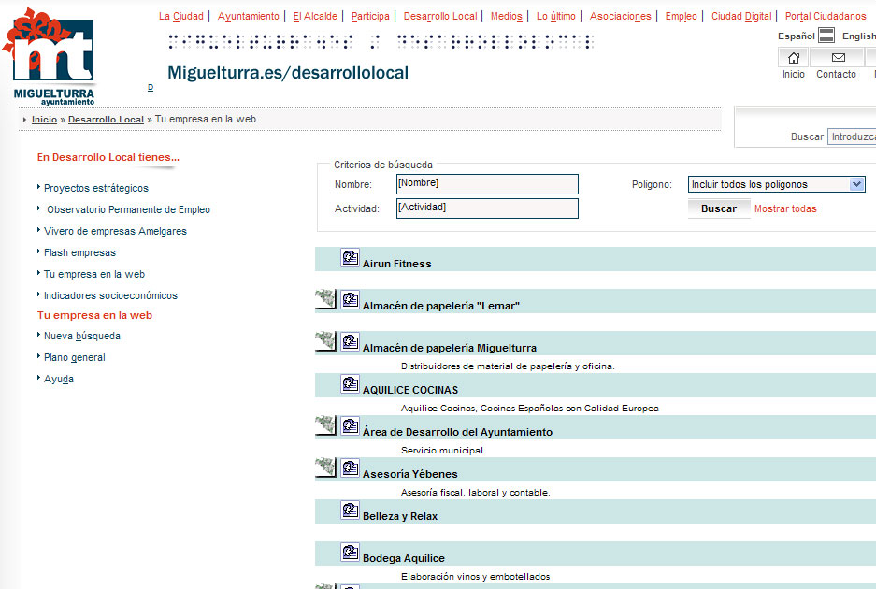Open the Miguelturra ayuntamiento logo
The image size is (876, 589).
[x=50, y=56]
